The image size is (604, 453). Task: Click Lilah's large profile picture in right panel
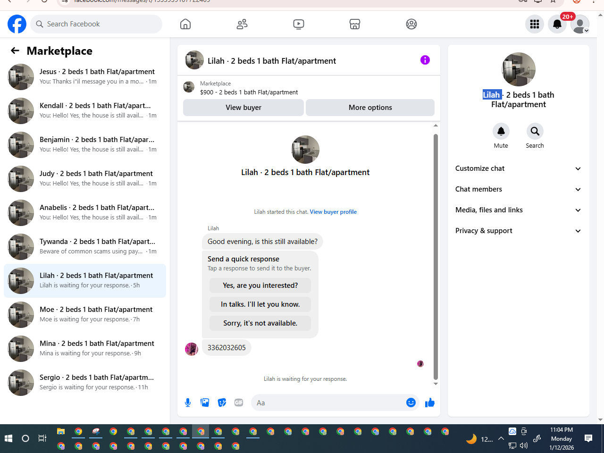click(x=519, y=69)
